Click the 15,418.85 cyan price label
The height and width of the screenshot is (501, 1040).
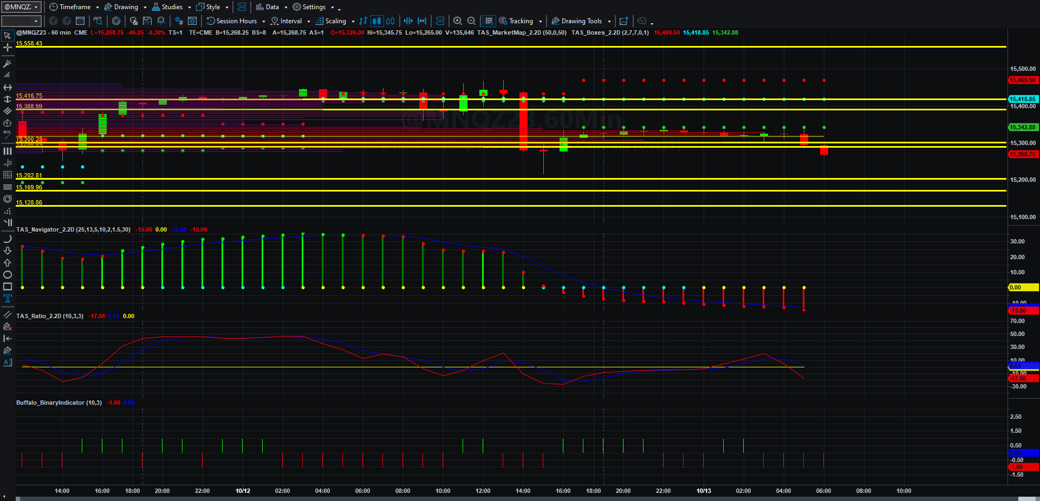(x=1023, y=100)
